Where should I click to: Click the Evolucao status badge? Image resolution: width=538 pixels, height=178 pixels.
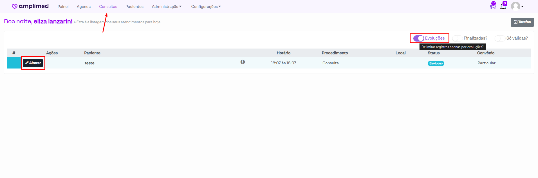pos(436,63)
